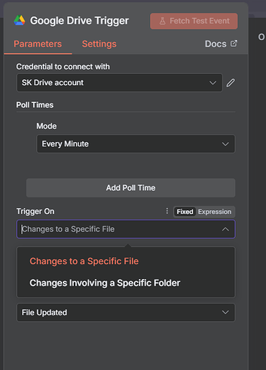Switch to the Settings tab
Image resolution: width=266 pixels, height=370 pixels.
coord(99,44)
